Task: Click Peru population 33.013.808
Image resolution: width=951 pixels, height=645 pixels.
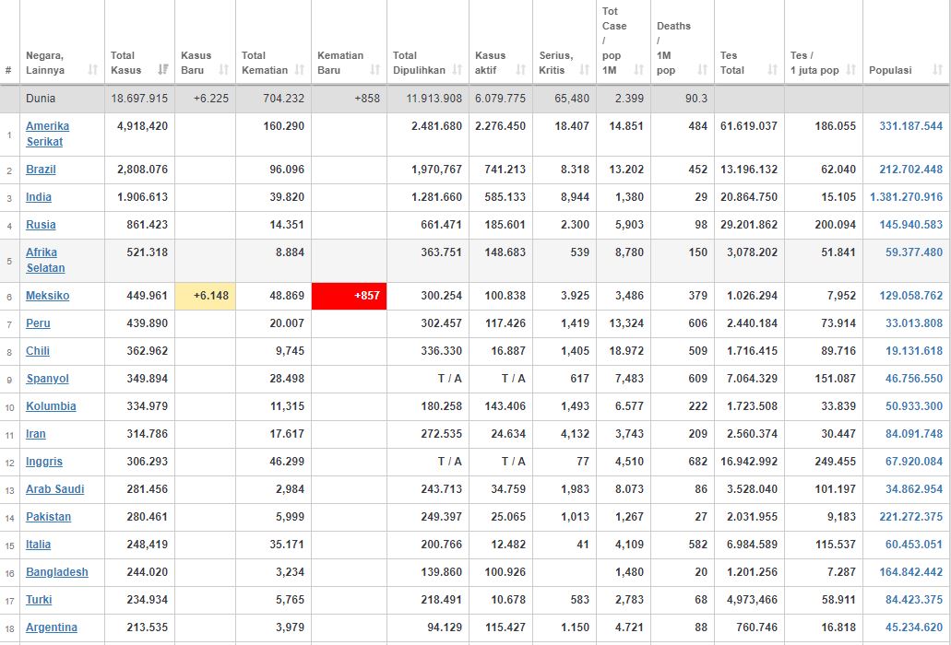Action: pos(914,323)
